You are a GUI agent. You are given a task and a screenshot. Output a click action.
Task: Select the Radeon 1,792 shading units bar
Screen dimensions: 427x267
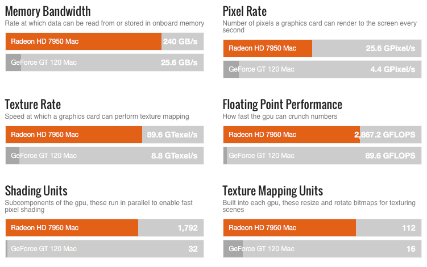click(x=105, y=228)
